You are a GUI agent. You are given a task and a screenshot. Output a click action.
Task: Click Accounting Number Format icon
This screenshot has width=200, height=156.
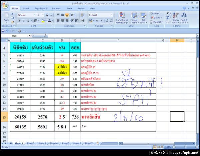coord(91,21)
